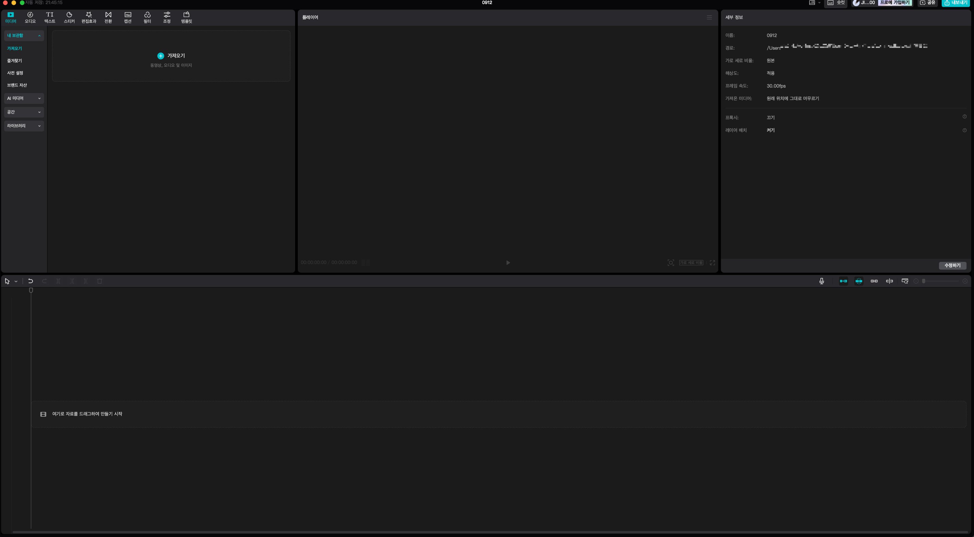Open the 편집효과 (Effects) panel

pyautogui.click(x=89, y=17)
